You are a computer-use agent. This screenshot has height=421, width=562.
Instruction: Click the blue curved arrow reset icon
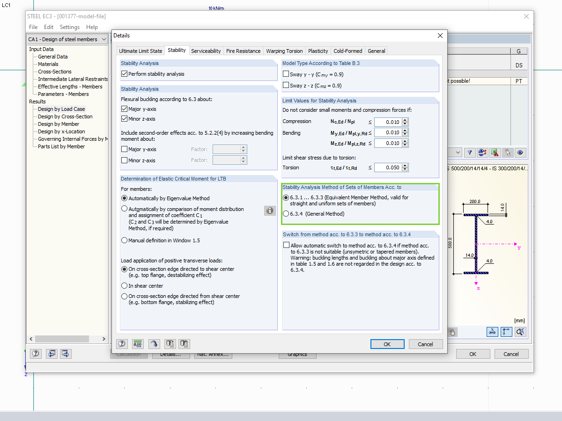tap(154, 344)
